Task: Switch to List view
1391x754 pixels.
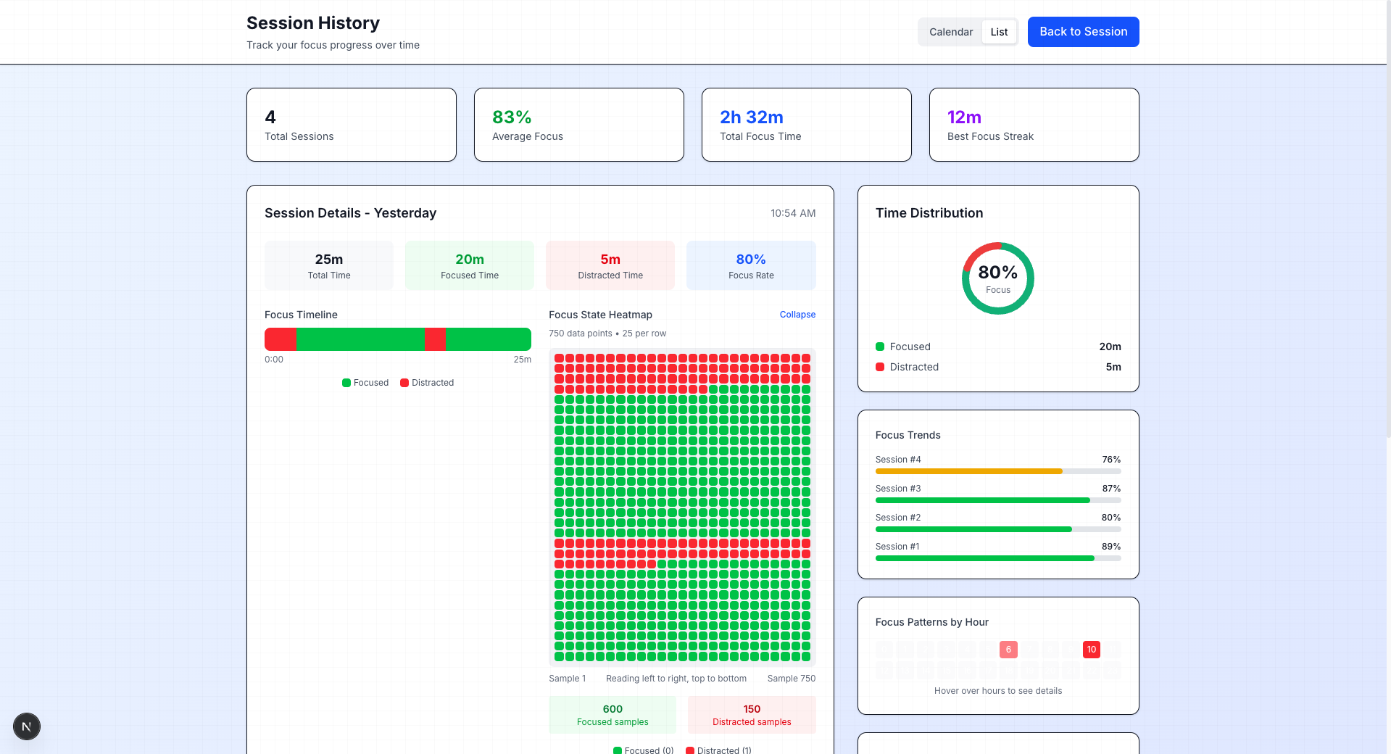Action: 999,32
